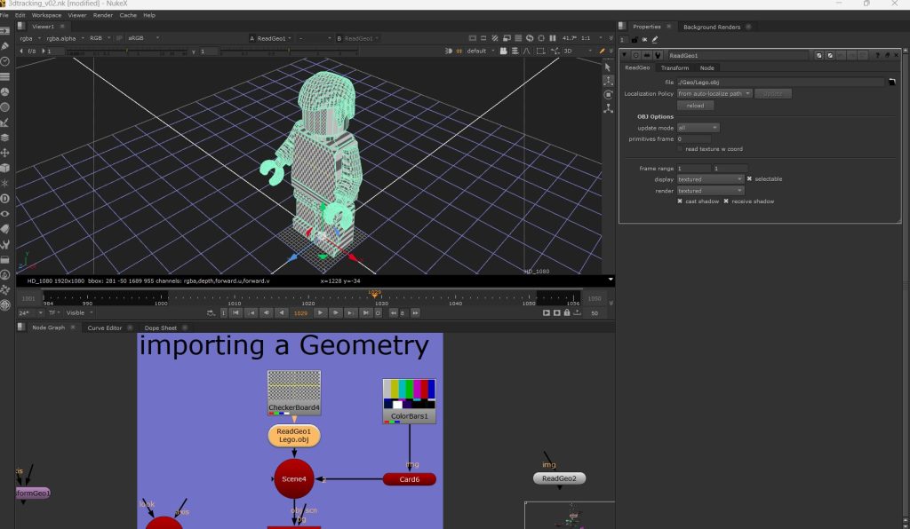910x529 pixels.
Task: Select the Scene4 node in the Node Graph
Action: tap(293, 479)
